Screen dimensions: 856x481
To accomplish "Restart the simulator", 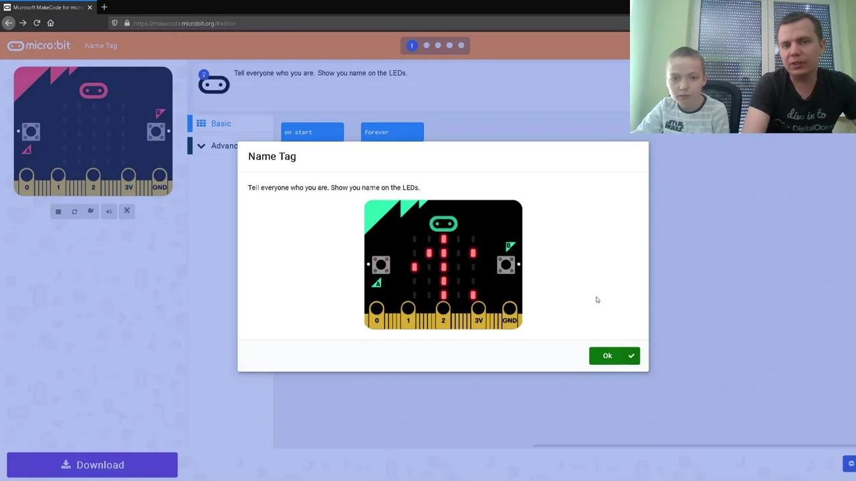I will pyautogui.click(x=74, y=212).
